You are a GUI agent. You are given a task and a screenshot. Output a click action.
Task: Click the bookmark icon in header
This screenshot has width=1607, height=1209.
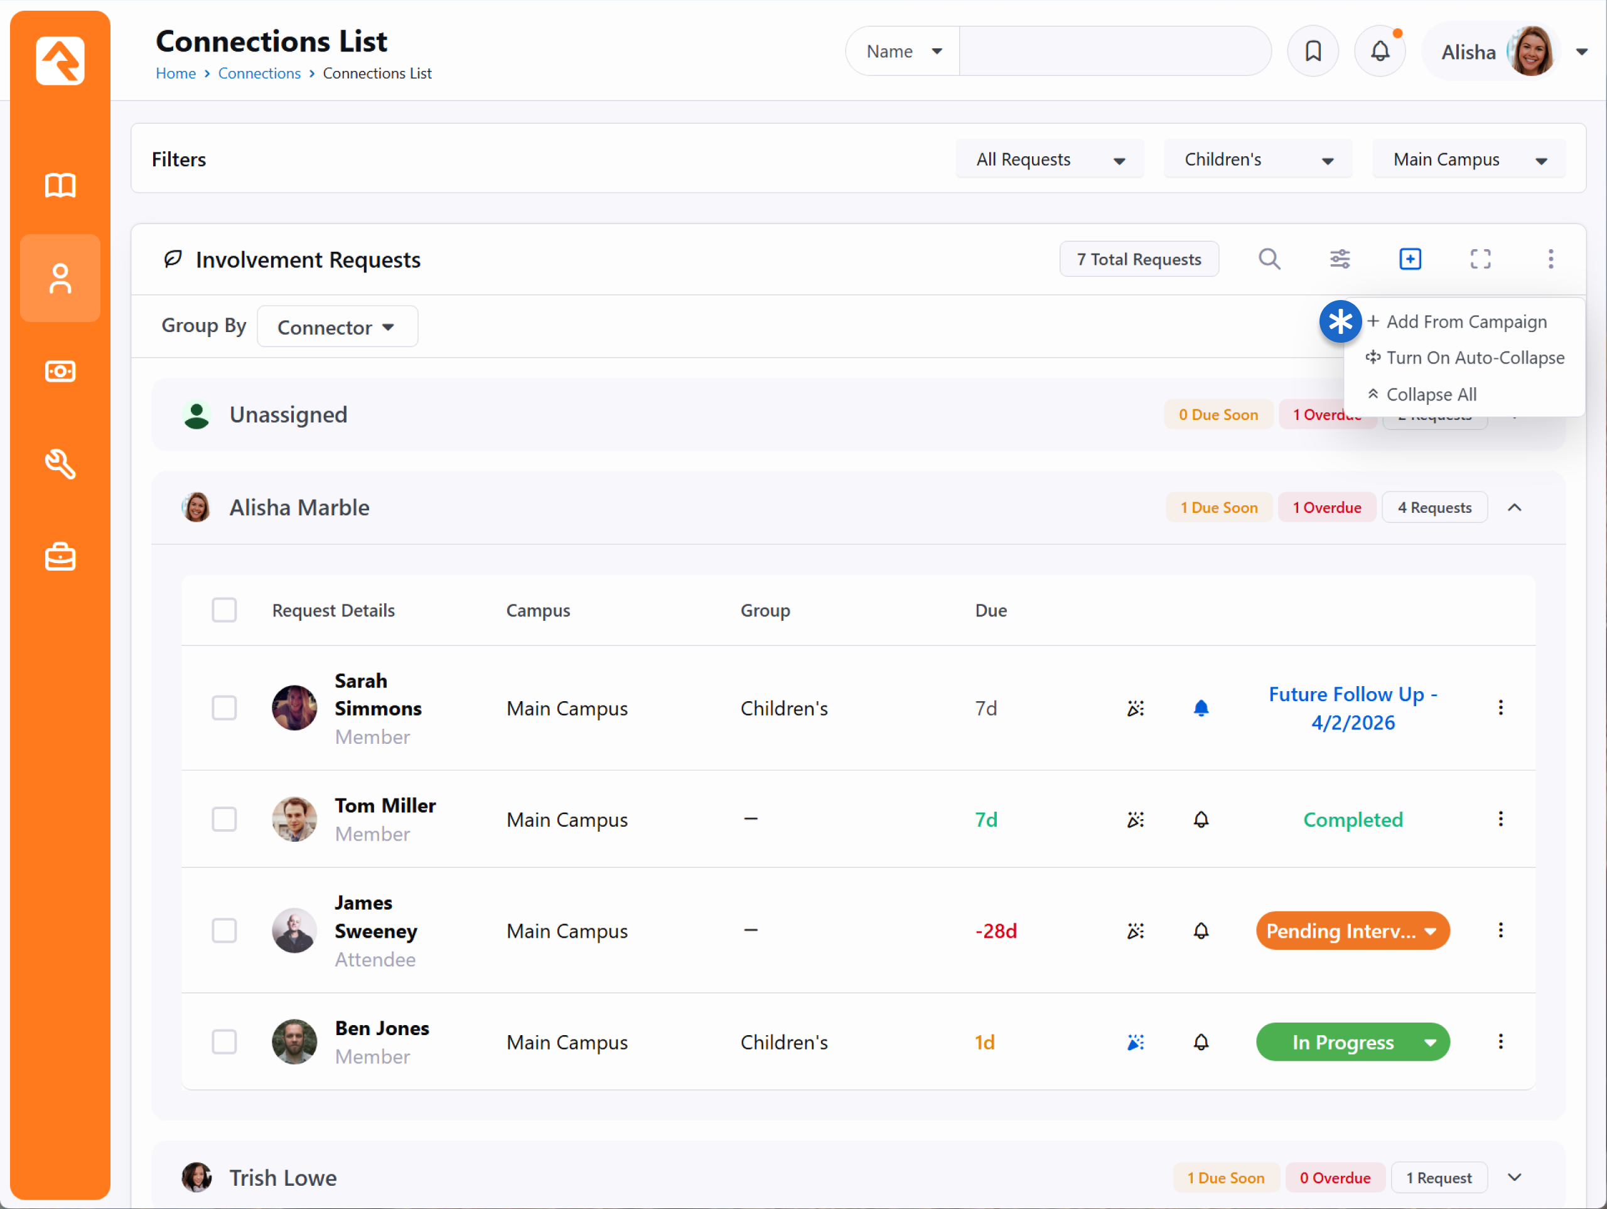pos(1312,51)
